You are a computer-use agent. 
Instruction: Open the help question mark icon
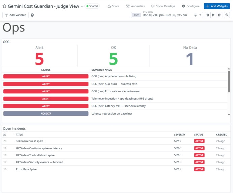click(32, 15)
